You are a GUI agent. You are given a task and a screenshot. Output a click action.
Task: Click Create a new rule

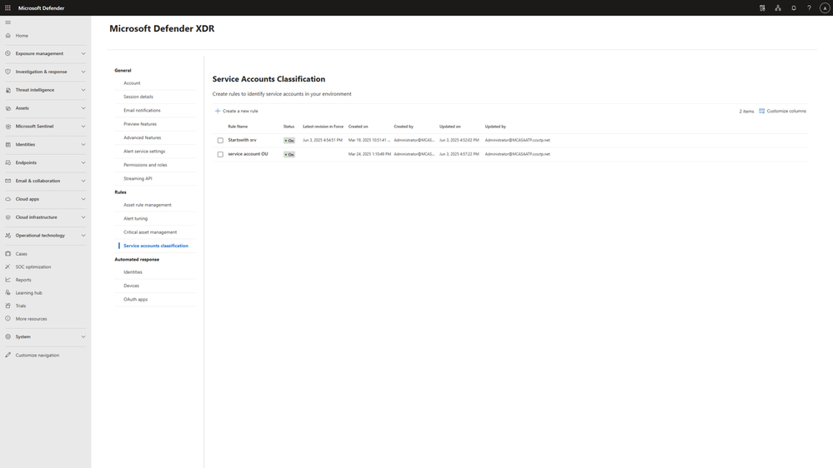pos(237,111)
